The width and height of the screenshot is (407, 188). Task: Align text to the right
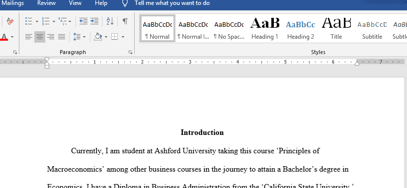(x=51, y=37)
